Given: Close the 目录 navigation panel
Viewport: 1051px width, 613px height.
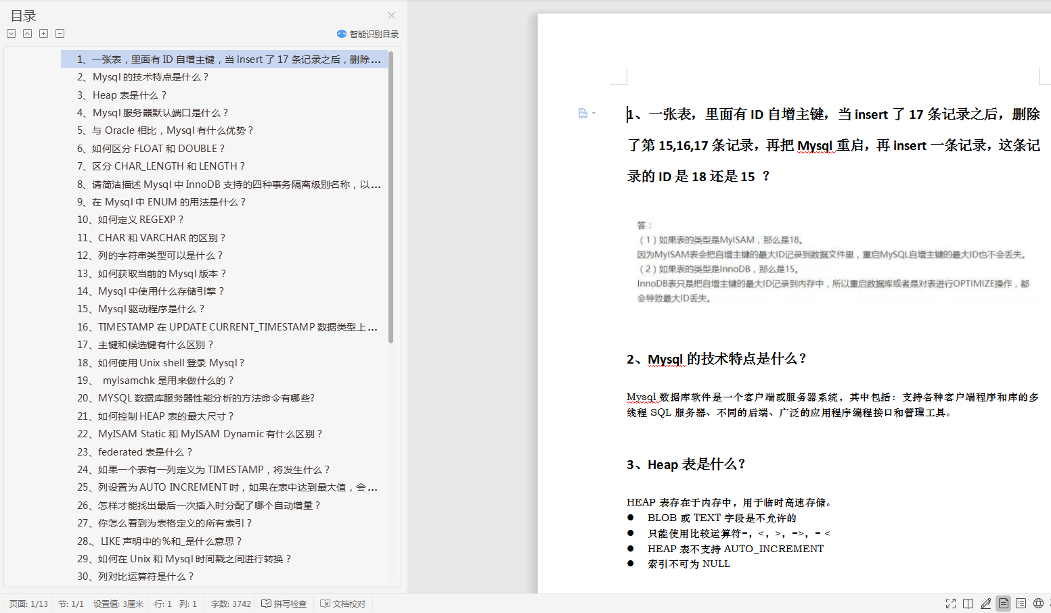Looking at the screenshot, I should 391,15.
